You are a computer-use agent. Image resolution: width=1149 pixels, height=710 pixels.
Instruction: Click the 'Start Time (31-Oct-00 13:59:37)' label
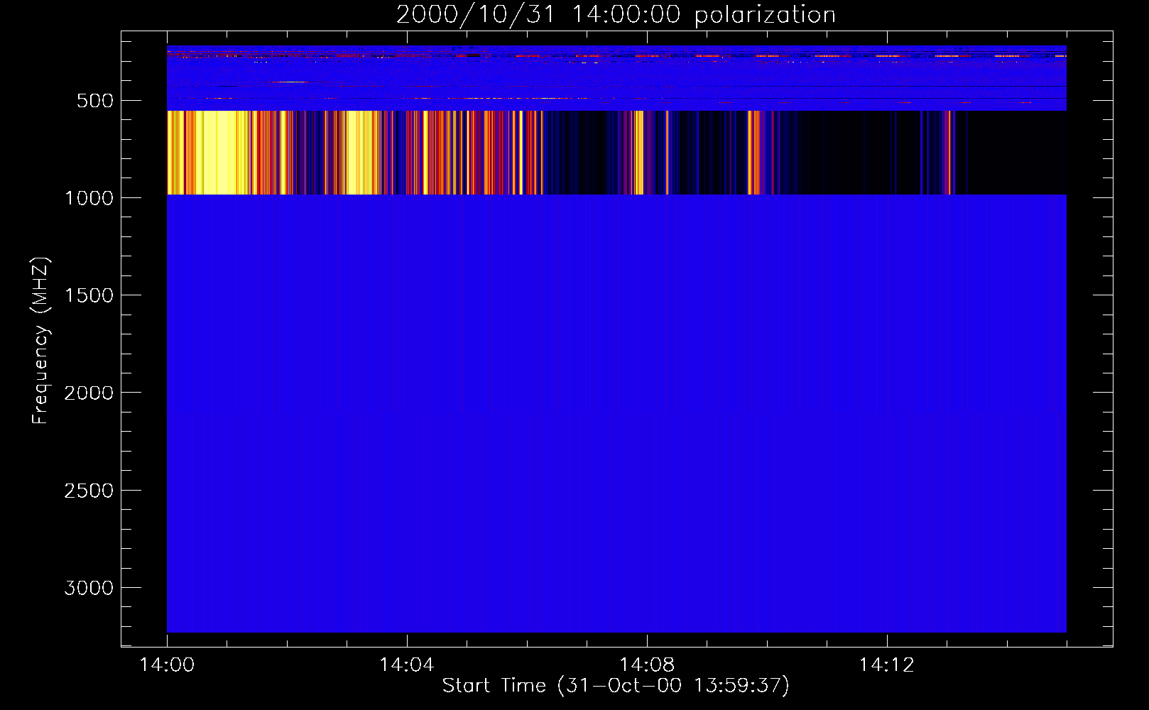[x=616, y=686]
